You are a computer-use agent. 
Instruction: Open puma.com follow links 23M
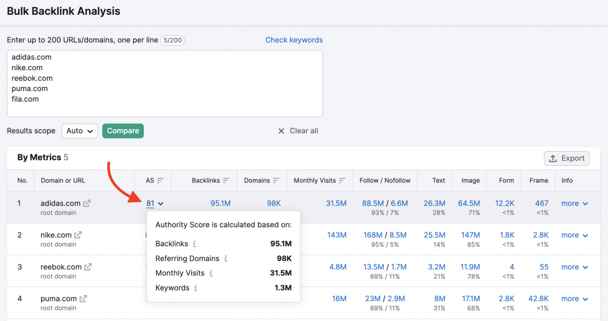tap(373, 299)
